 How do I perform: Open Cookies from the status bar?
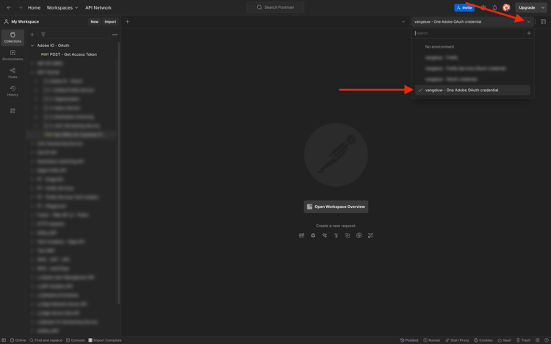pos(483,340)
